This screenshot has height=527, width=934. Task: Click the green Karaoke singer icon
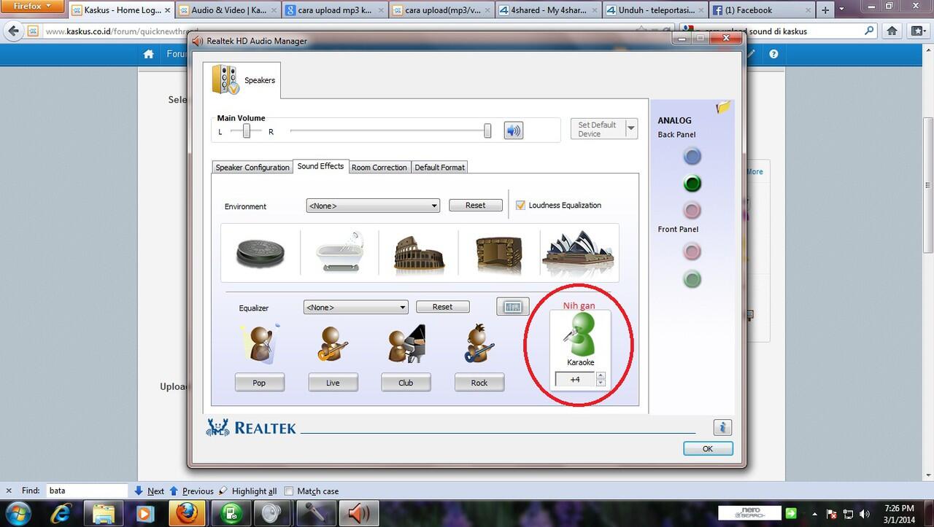coord(580,334)
